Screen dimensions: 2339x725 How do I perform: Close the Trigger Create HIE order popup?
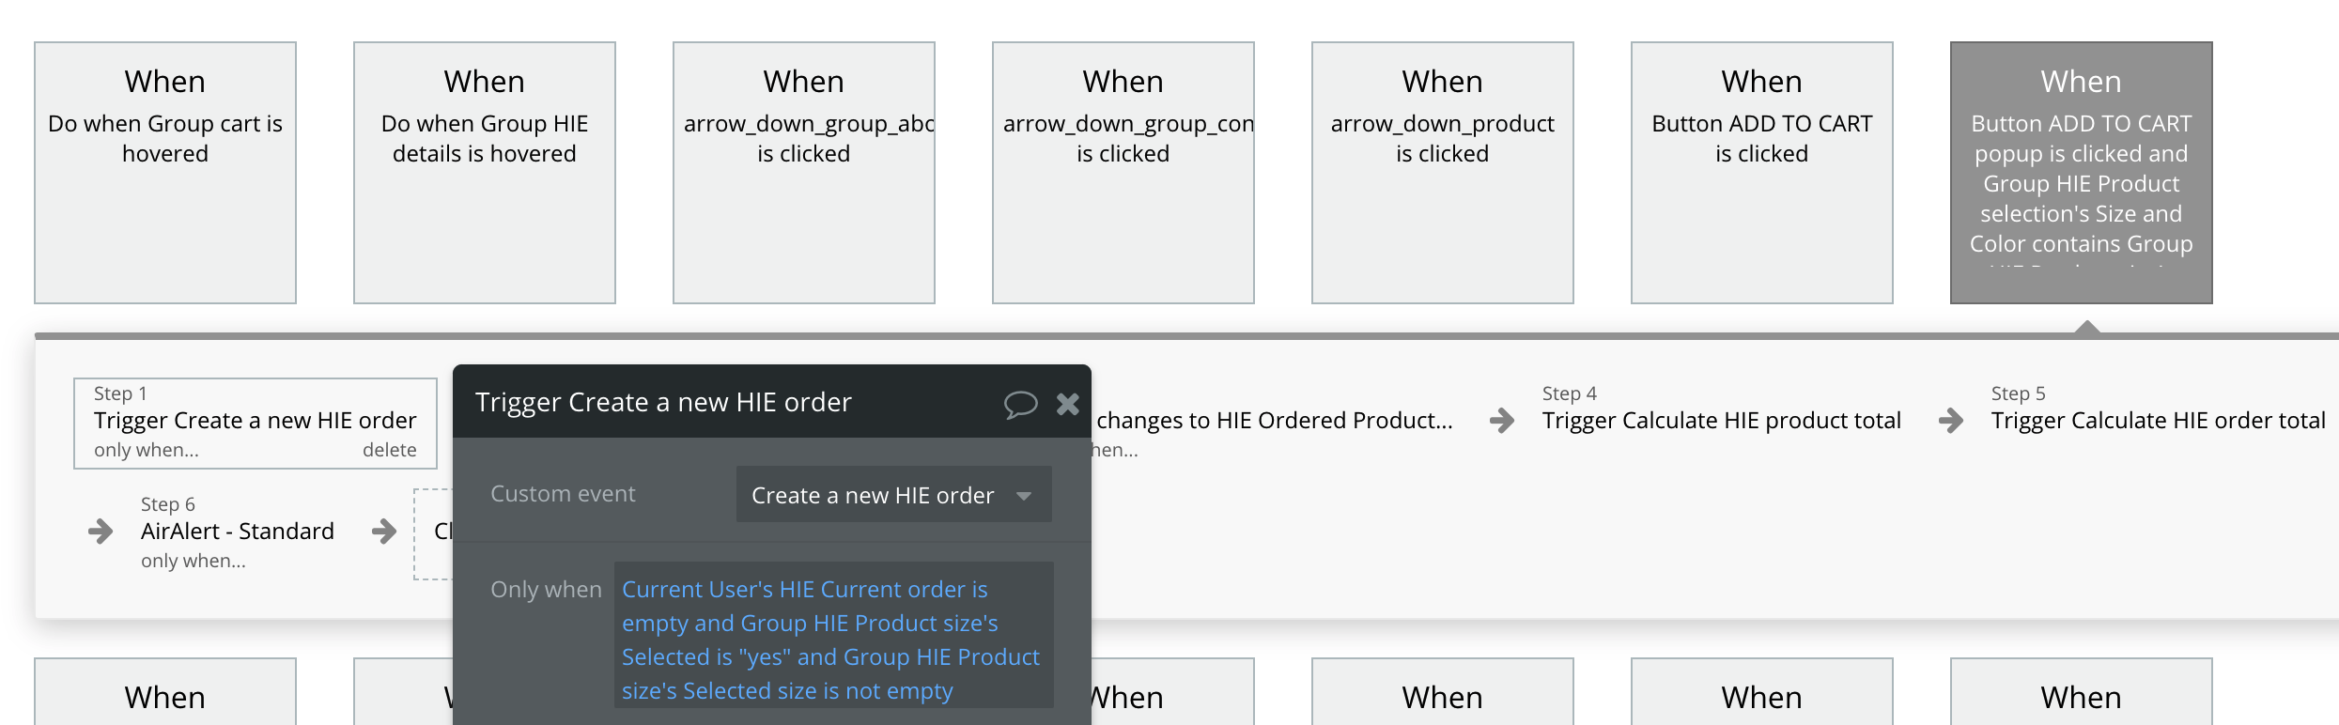1068,404
